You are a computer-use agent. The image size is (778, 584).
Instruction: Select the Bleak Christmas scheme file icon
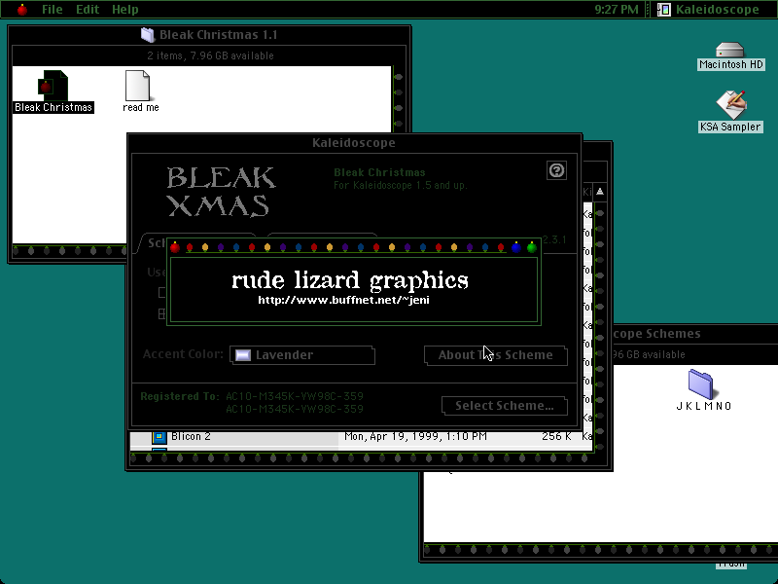point(53,86)
